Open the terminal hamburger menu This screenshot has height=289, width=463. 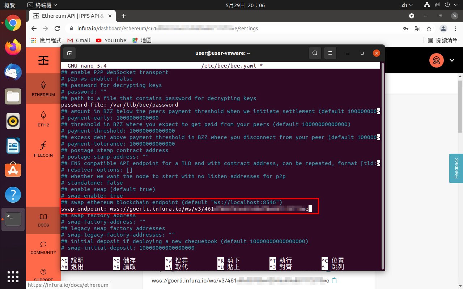point(330,53)
